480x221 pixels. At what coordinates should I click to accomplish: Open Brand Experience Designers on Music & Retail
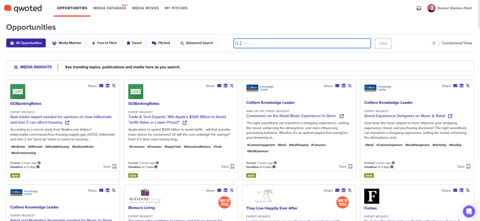coord(405,116)
